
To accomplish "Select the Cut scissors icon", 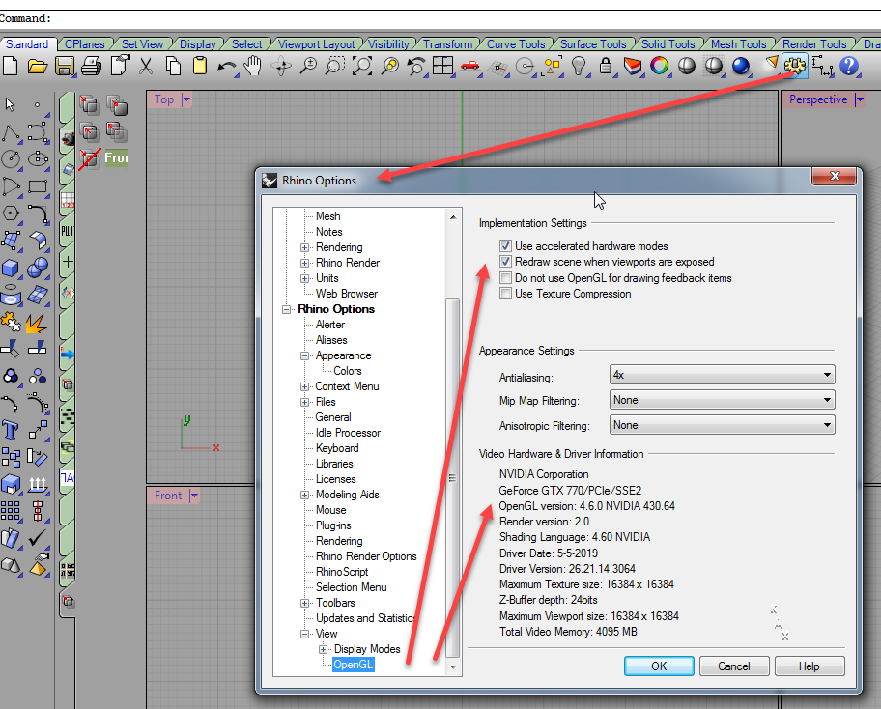I will (146, 66).
